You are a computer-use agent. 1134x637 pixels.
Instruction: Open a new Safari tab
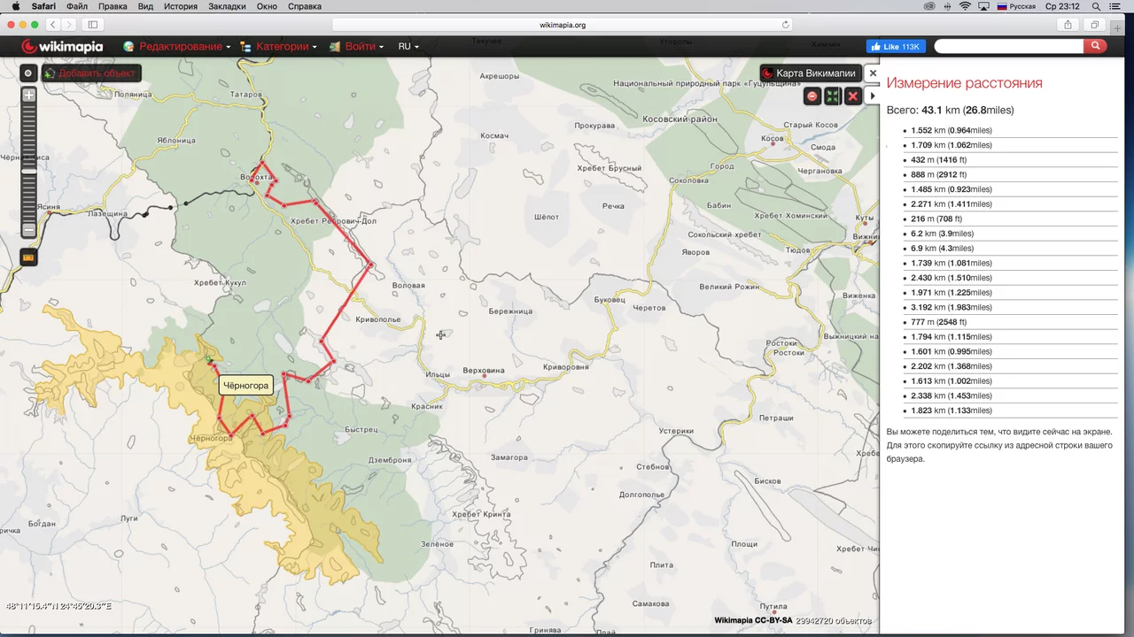1117,27
